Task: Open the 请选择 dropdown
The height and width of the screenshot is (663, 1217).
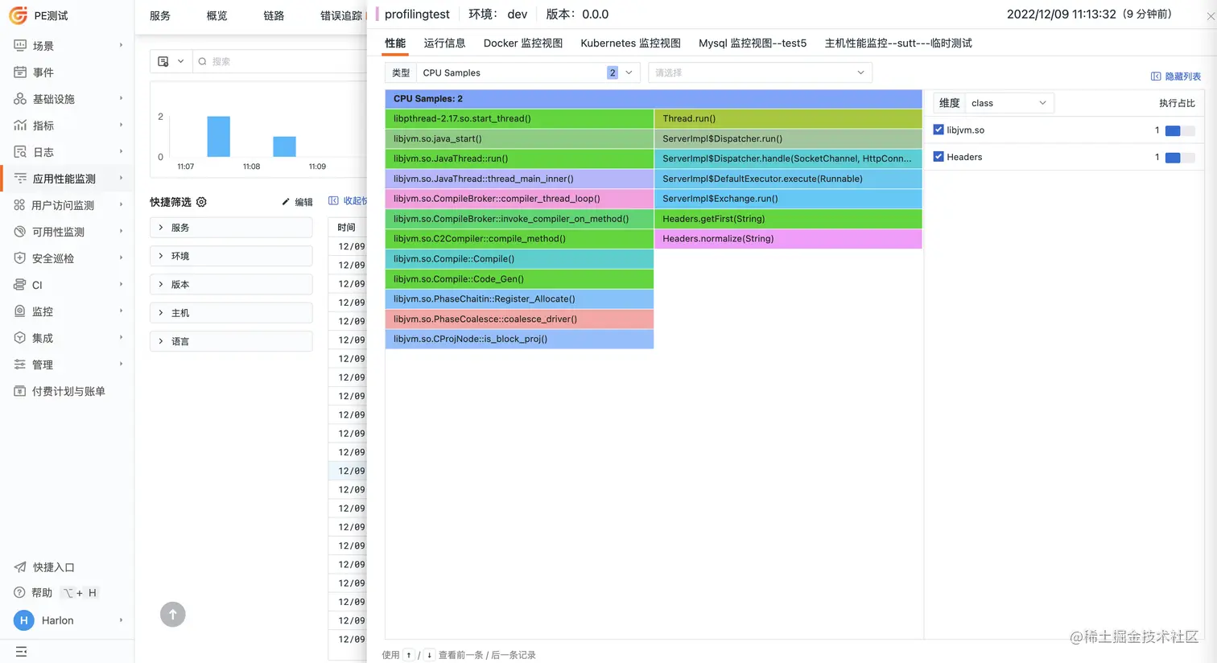Action: (x=760, y=72)
